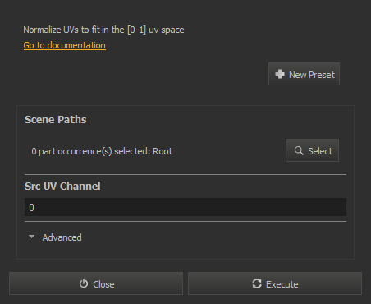Click the Select button for scene paths
This screenshot has height=304, width=371.
(312, 150)
